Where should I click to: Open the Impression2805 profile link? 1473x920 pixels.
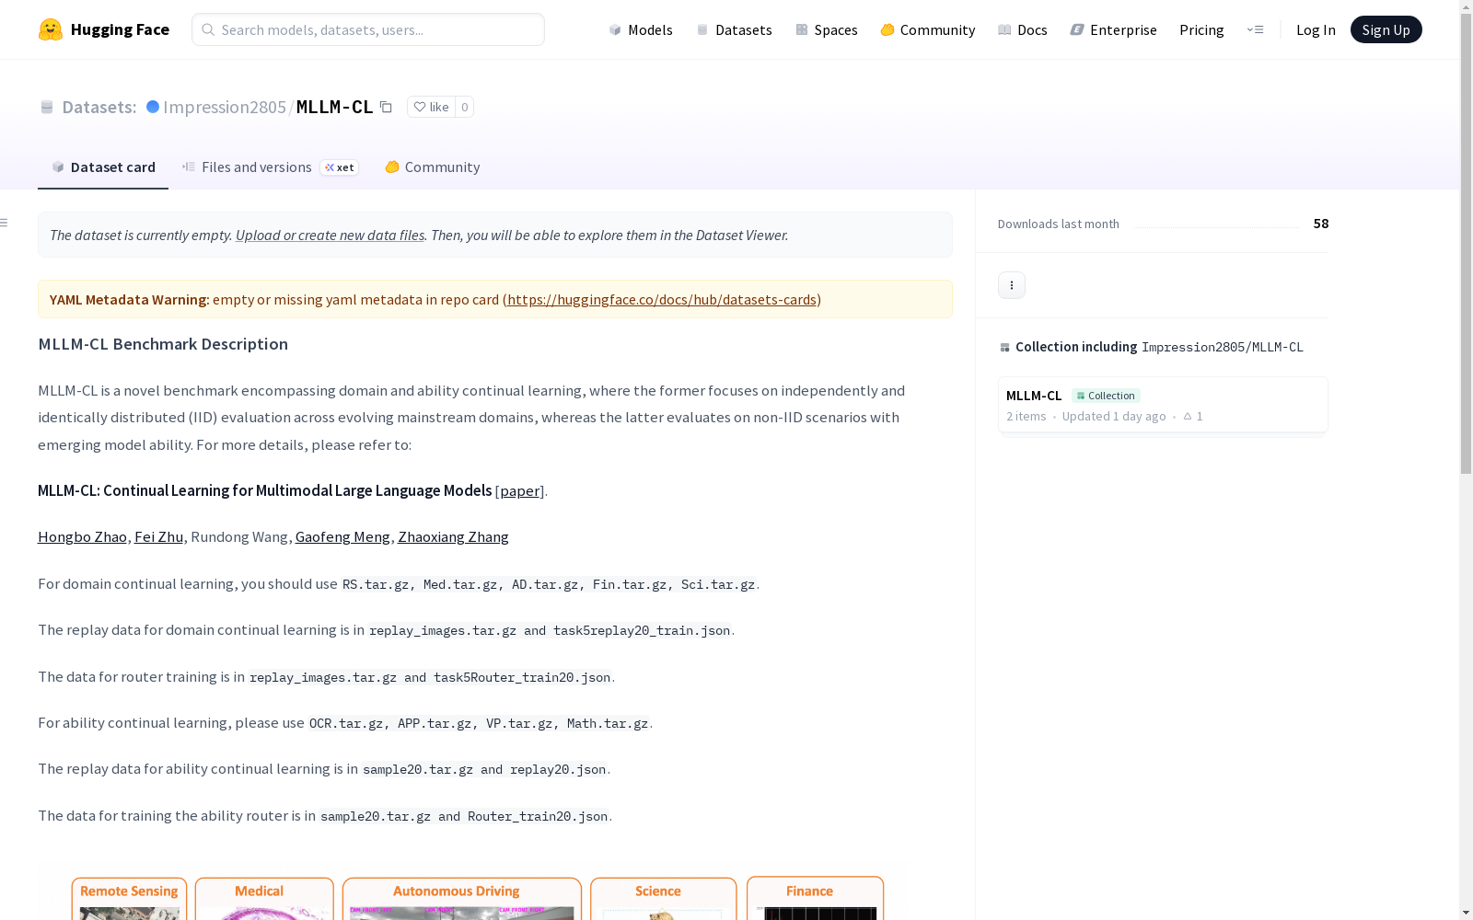[x=225, y=107]
